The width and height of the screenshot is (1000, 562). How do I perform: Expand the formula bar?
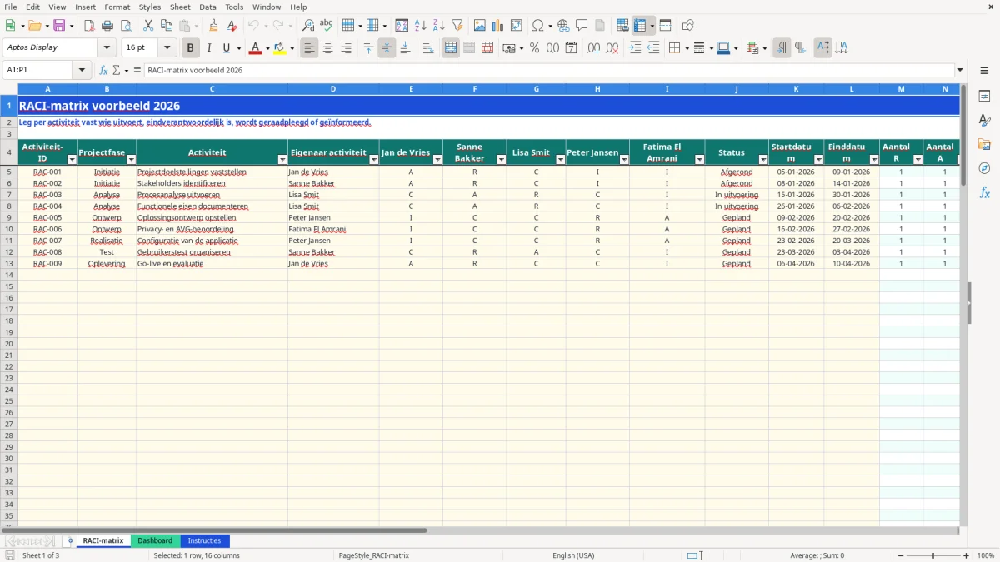coord(960,70)
